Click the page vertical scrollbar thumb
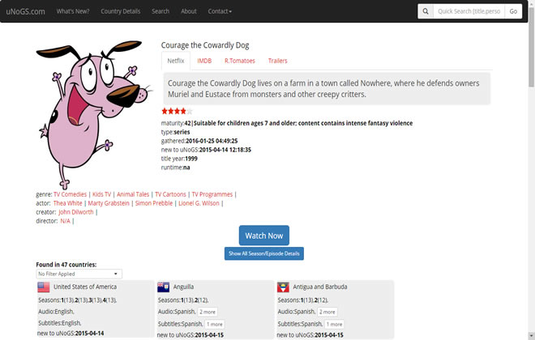The width and height of the screenshot is (535, 340). (x=531, y=48)
